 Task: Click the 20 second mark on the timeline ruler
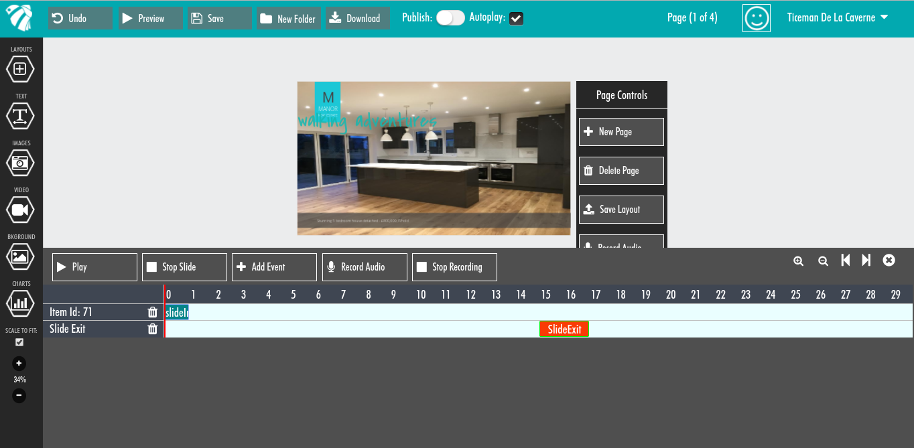pos(671,295)
